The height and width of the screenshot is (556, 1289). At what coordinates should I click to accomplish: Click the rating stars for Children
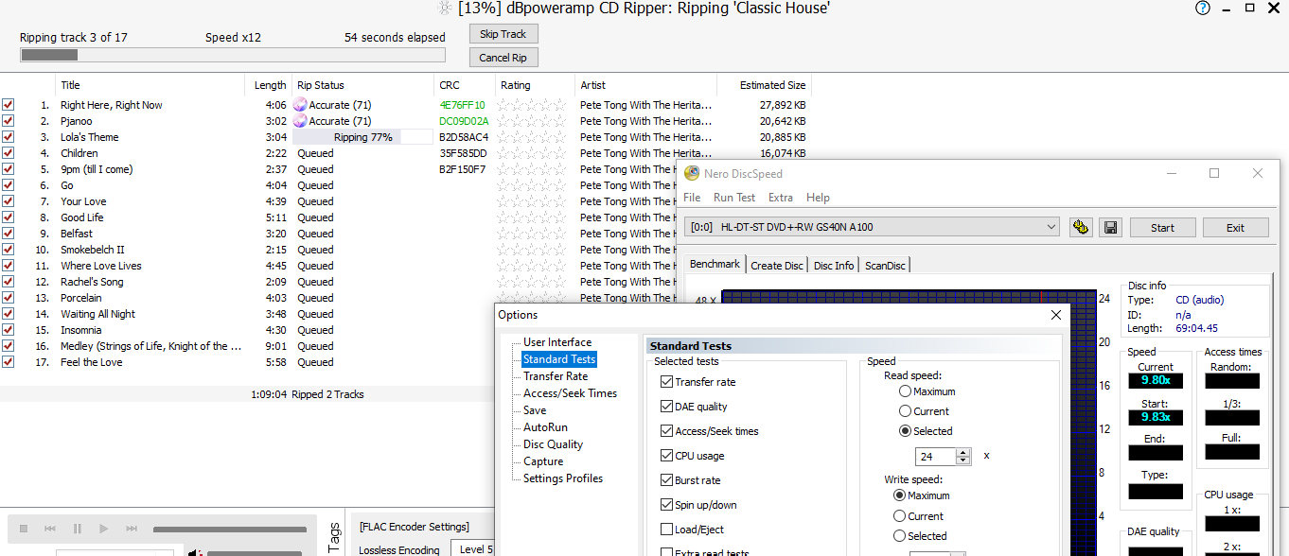coord(533,153)
